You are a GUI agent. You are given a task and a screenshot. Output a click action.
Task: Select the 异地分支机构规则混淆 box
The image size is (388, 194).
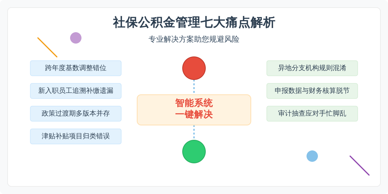(312, 68)
